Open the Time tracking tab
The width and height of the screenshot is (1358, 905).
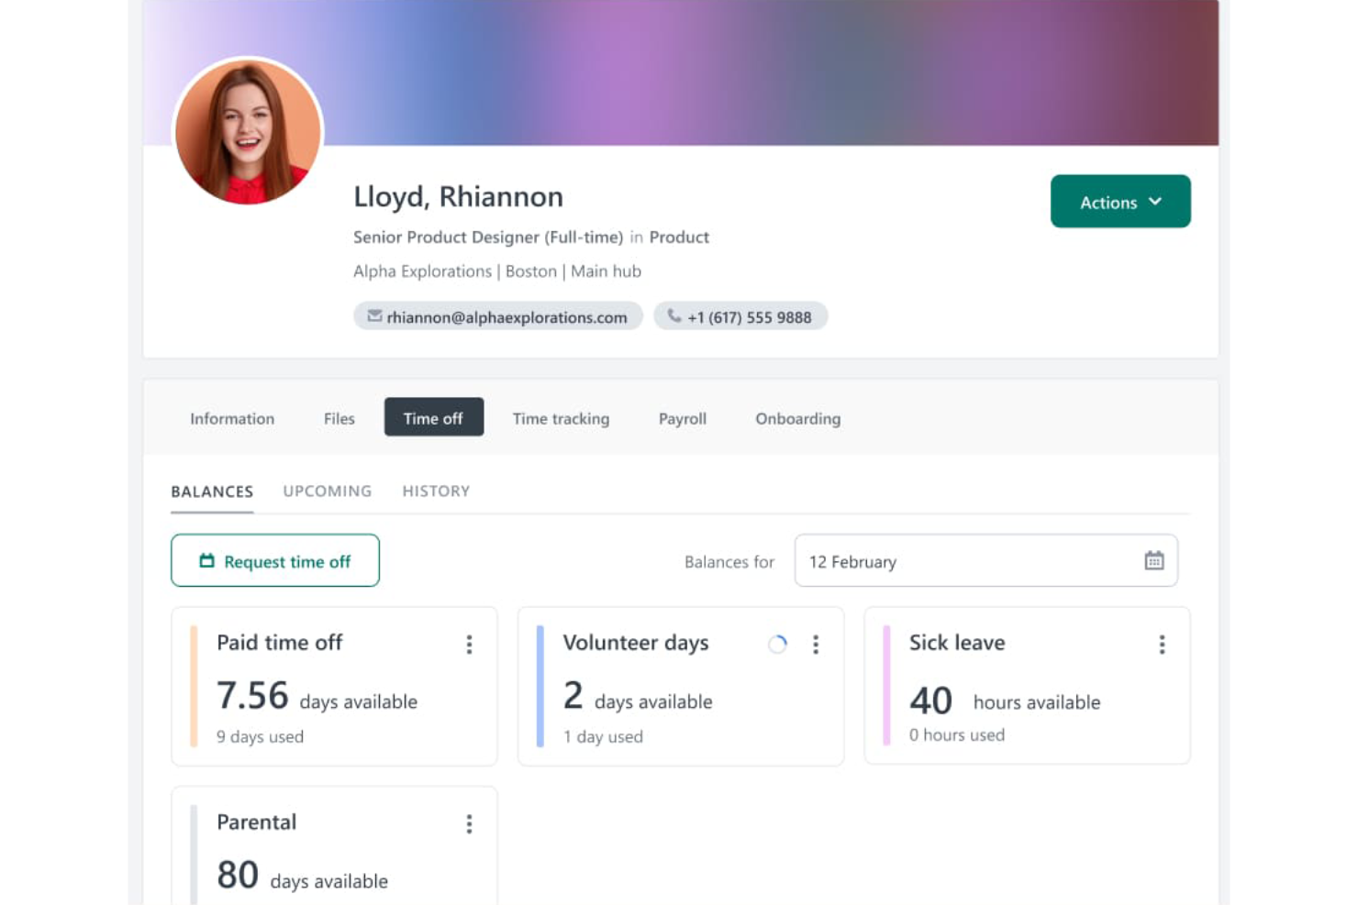tap(561, 418)
